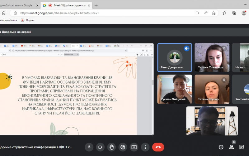
Task: Select Yevheniia participant tile
Action: tap(241, 89)
